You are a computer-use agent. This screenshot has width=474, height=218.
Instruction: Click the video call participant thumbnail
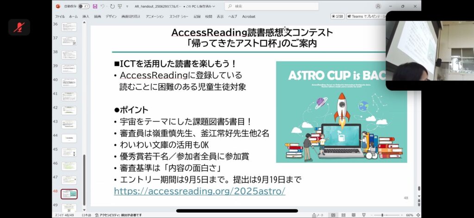click(430, 51)
